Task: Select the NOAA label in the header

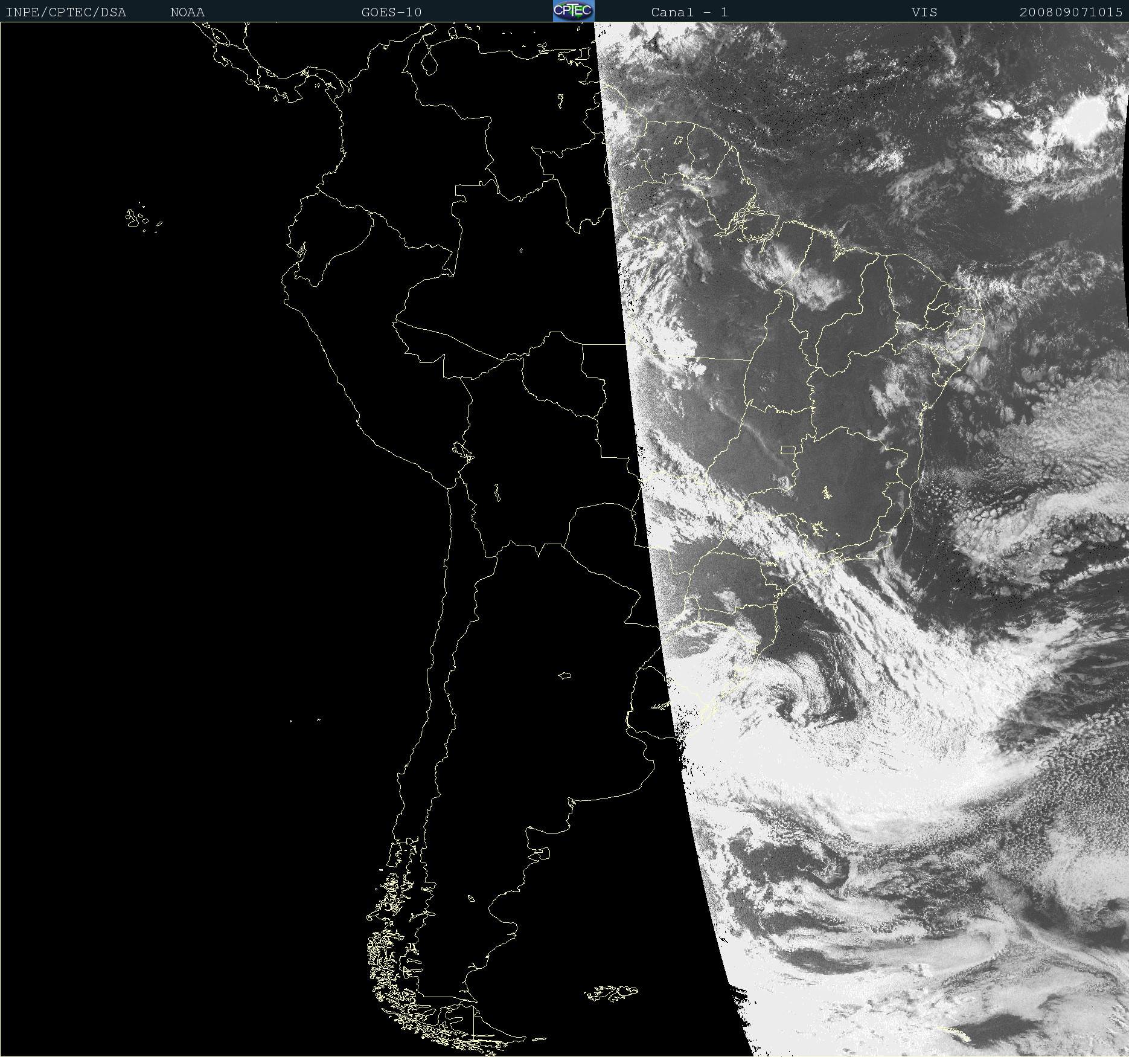Action: coord(188,12)
